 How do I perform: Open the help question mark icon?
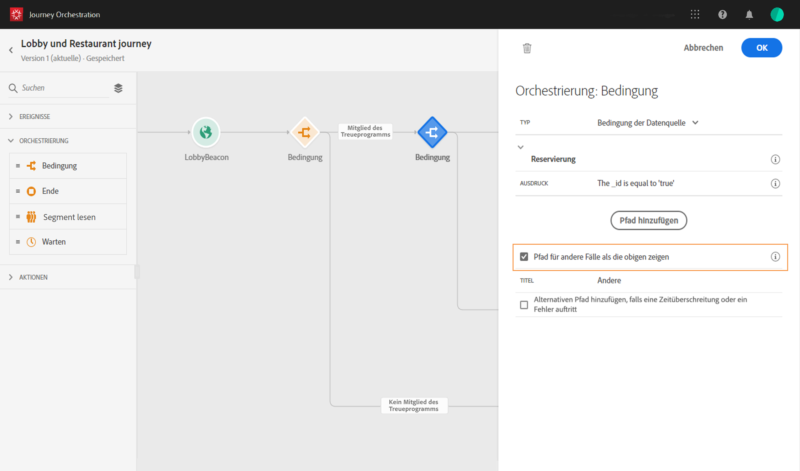[722, 14]
